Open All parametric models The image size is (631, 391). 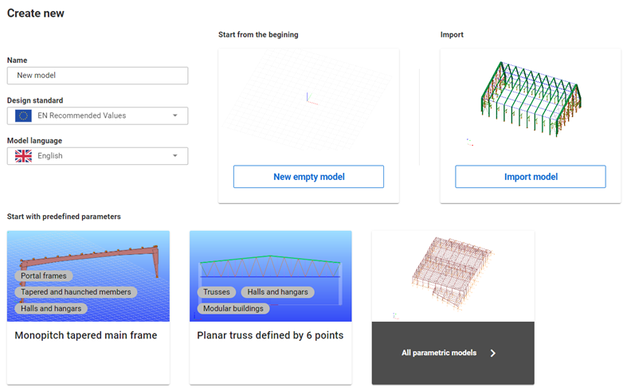pos(453,354)
